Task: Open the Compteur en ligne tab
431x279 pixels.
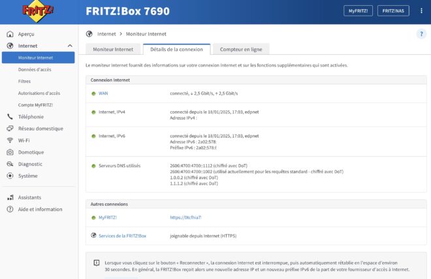Action: pos(241,49)
